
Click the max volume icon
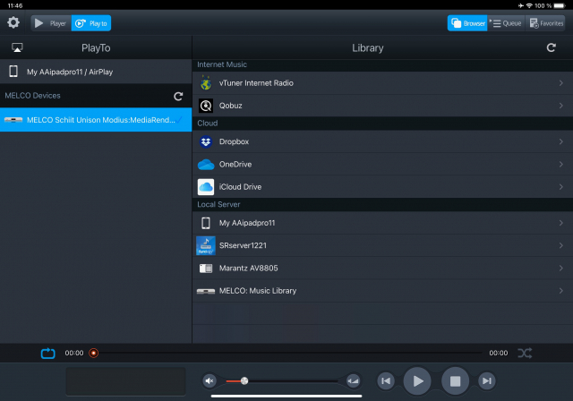tap(353, 381)
